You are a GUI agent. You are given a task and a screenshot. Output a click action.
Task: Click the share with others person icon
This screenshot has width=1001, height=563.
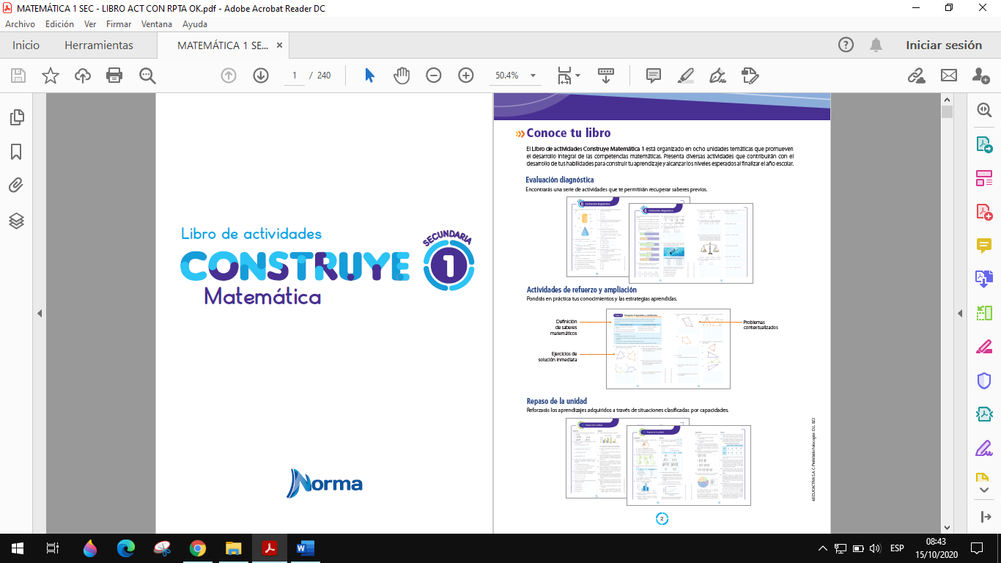coord(980,76)
